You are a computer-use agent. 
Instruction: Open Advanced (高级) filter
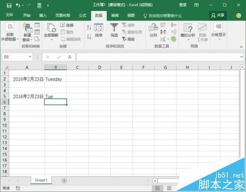click(128, 39)
